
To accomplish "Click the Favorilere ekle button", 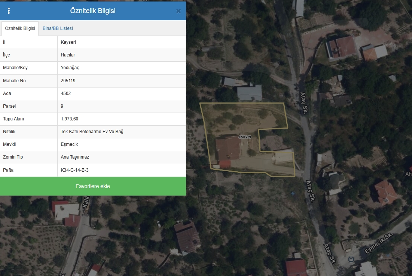I will click(93, 186).
